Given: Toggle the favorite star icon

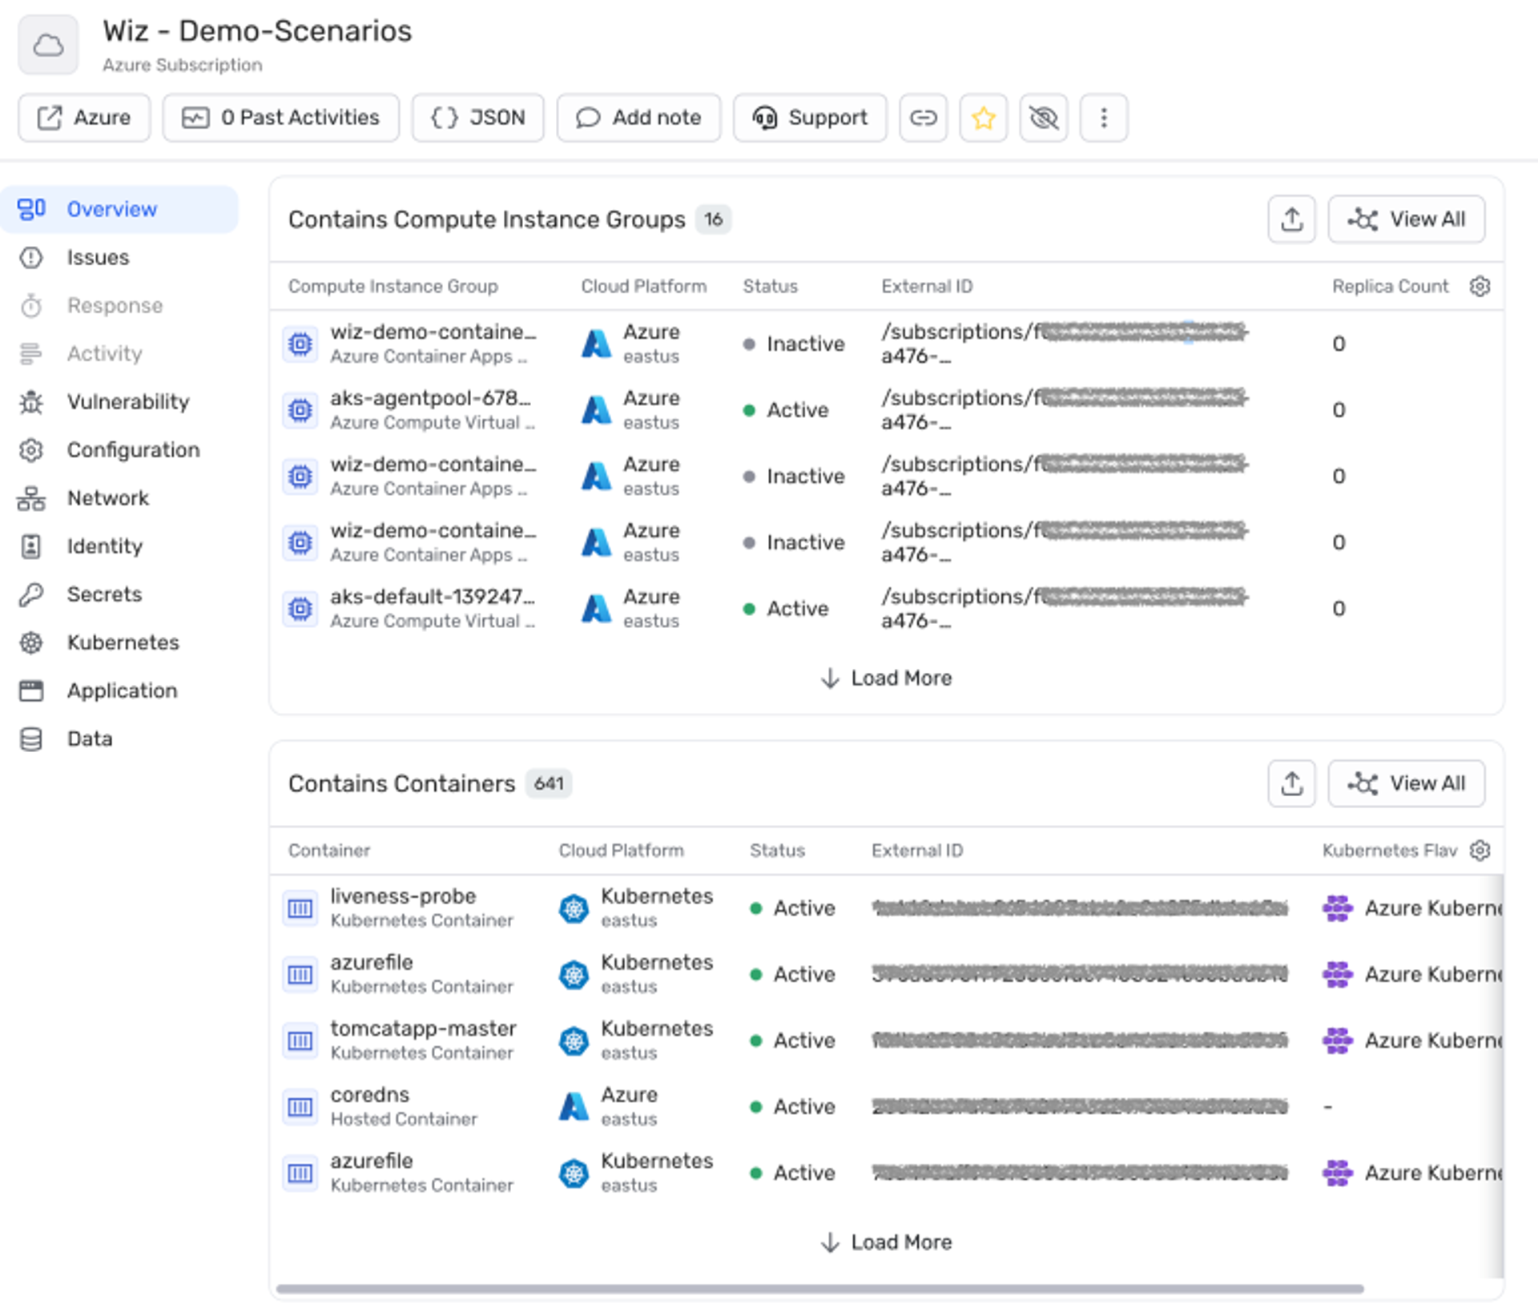Looking at the screenshot, I should 983,118.
